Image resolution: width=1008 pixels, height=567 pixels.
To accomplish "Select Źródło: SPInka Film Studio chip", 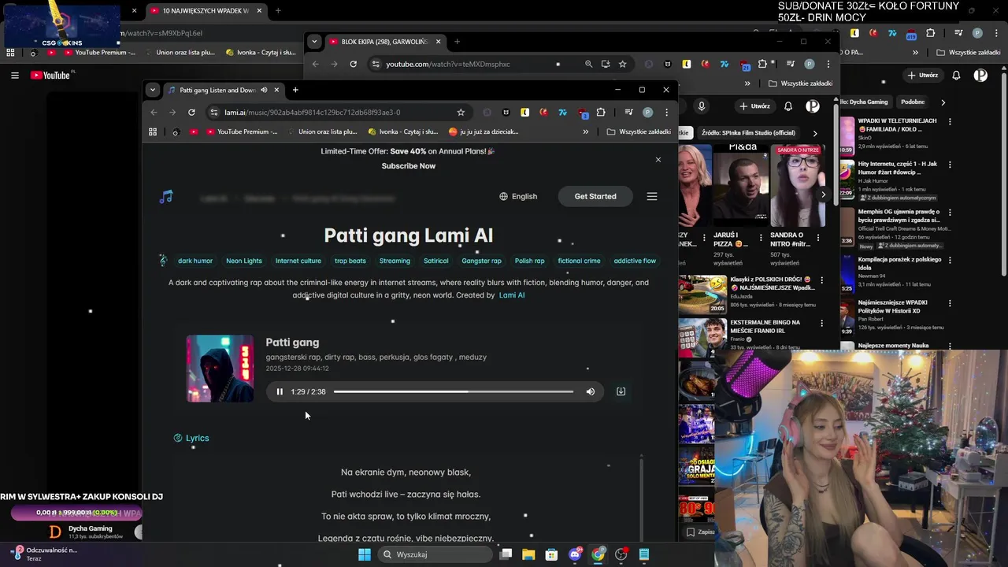I will 747,132.
